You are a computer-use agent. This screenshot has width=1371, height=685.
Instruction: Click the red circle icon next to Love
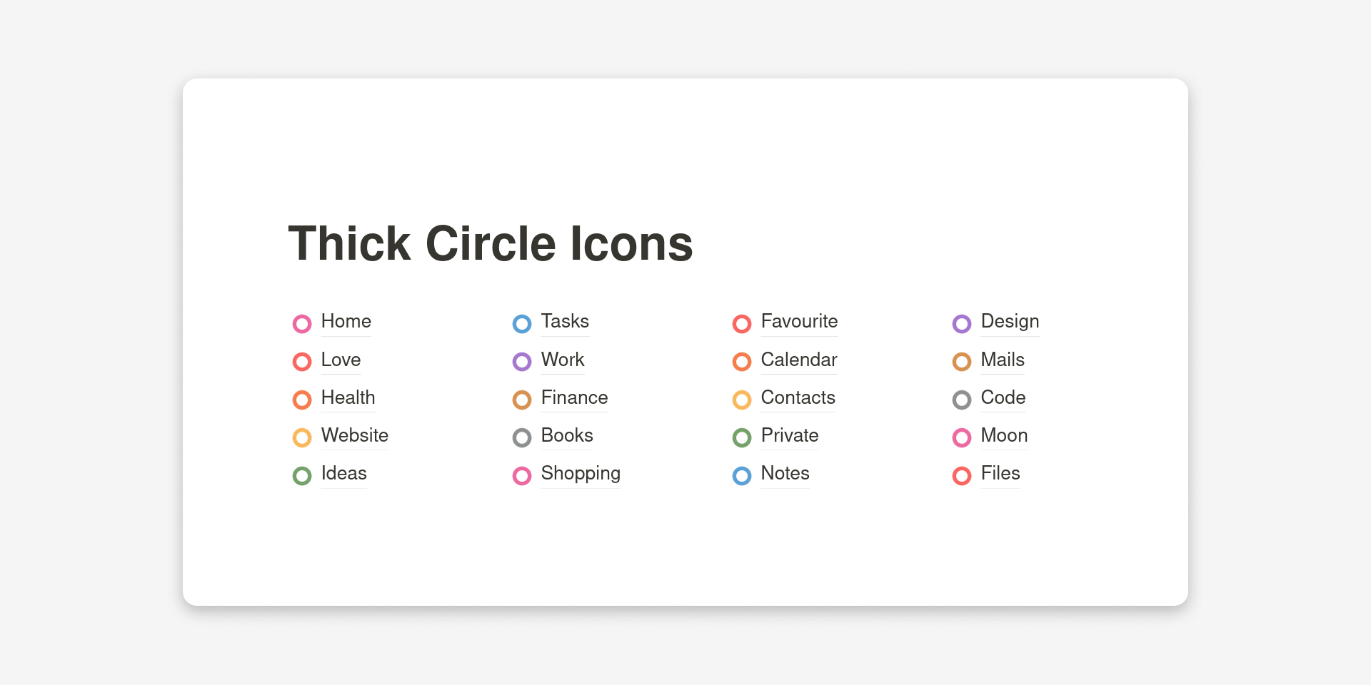(302, 362)
